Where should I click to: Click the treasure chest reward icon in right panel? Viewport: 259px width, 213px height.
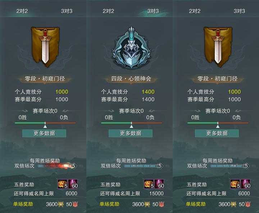coord(235,184)
